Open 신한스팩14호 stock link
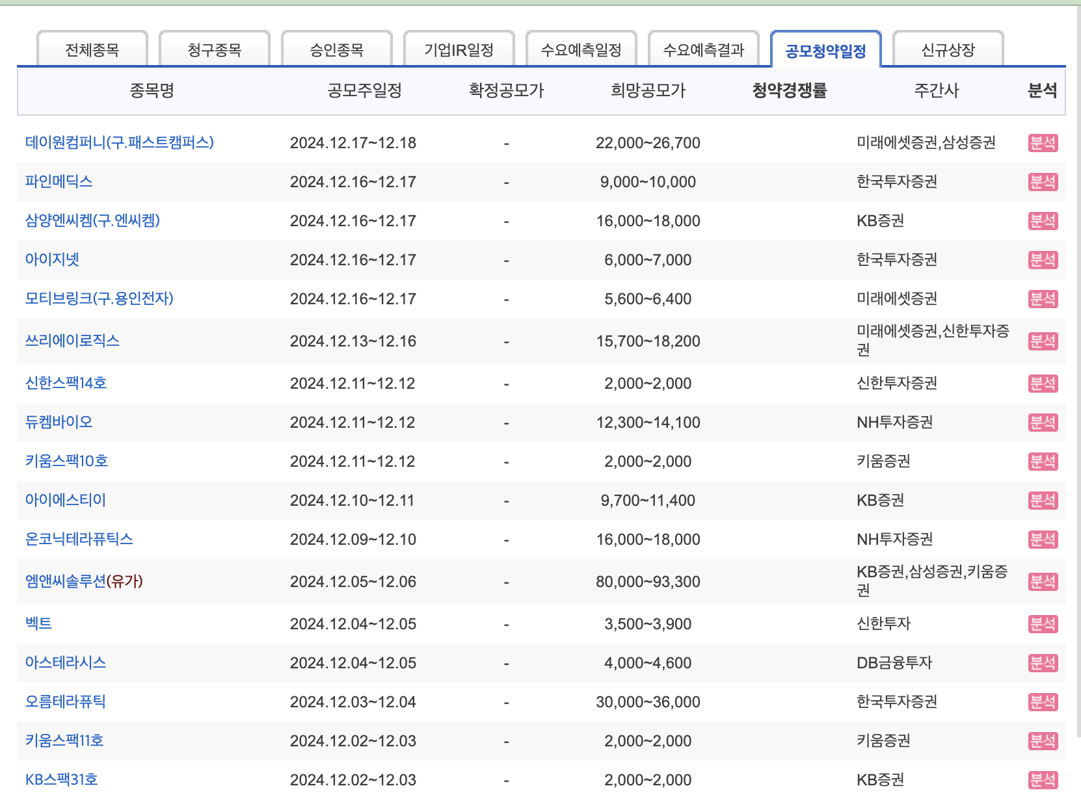 click(x=66, y=383)
